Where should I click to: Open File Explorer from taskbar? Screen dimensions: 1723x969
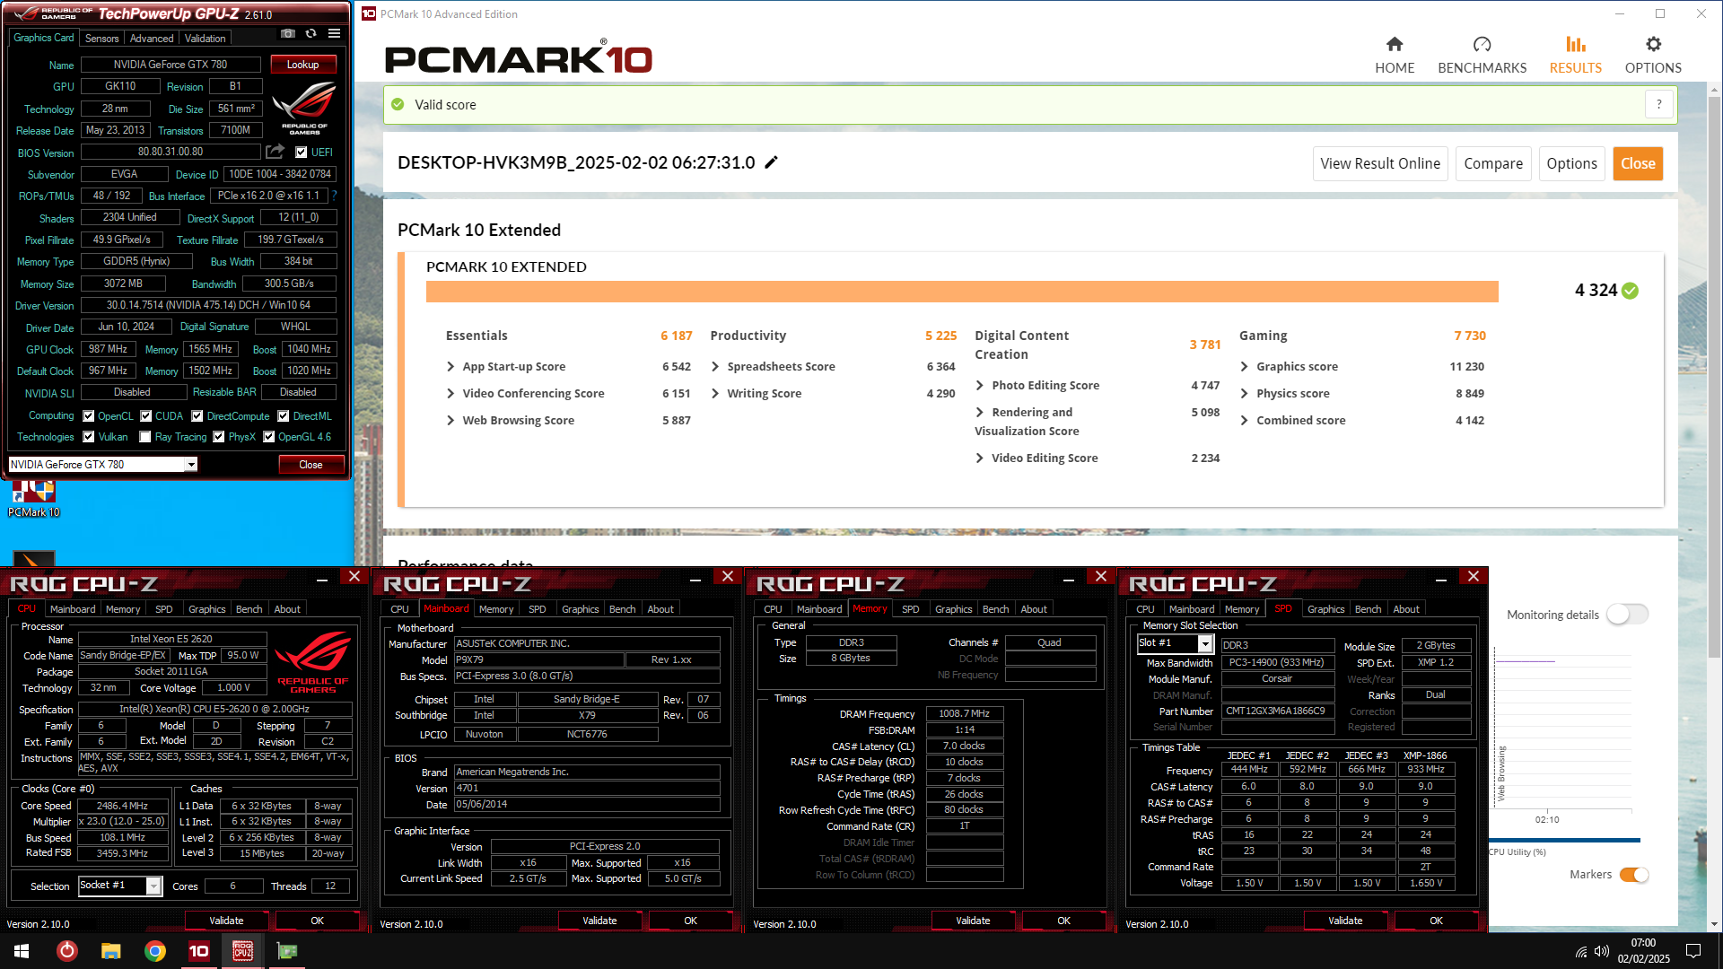110,951
